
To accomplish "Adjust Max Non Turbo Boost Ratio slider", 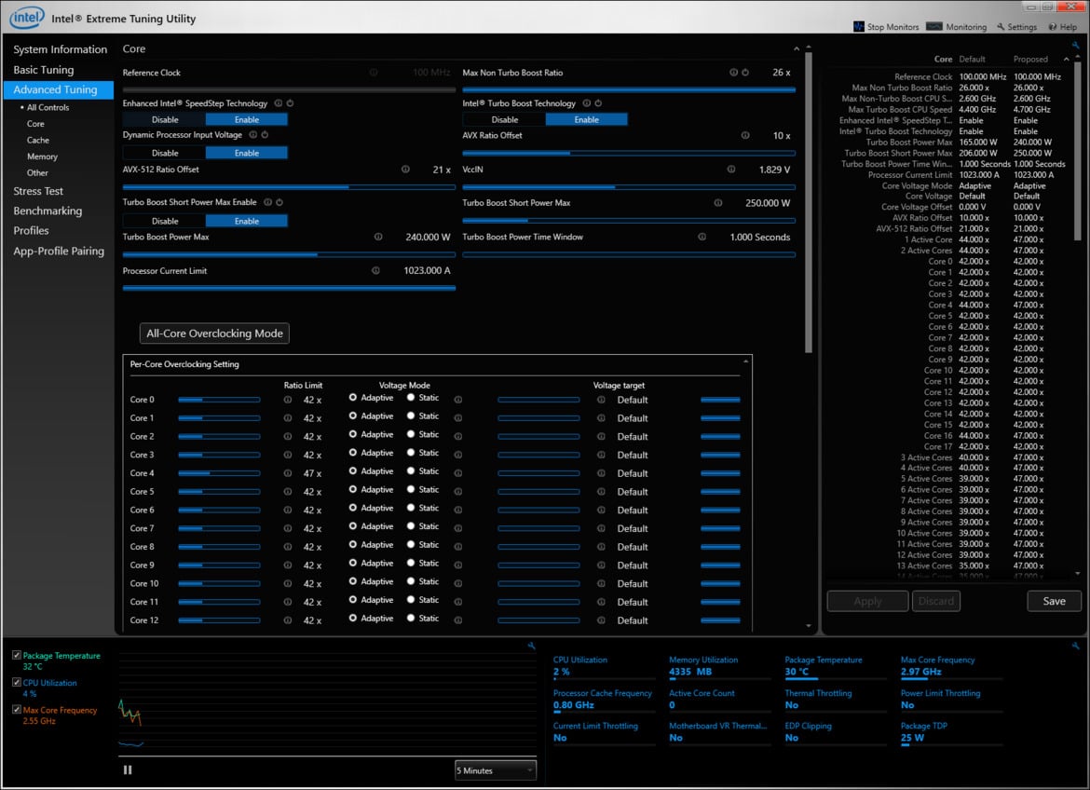I will (629, 89).
